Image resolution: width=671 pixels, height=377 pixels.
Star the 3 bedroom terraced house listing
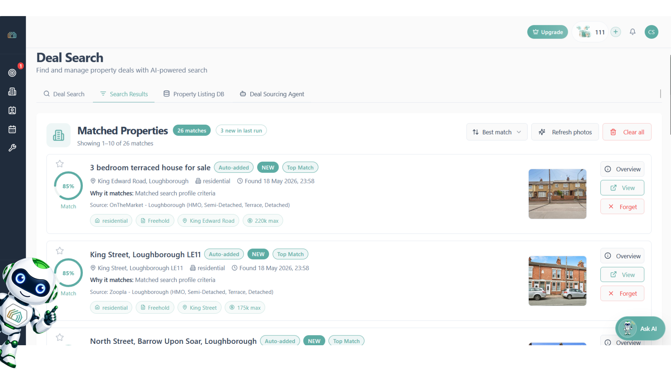pos(60,164)
